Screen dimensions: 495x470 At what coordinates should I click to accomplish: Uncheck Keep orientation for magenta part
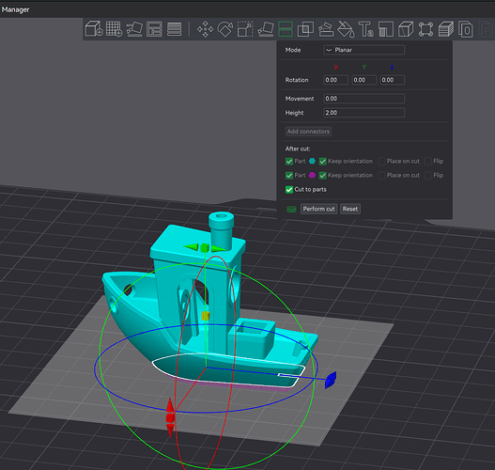pyautogui.click(x=322, y=175)
